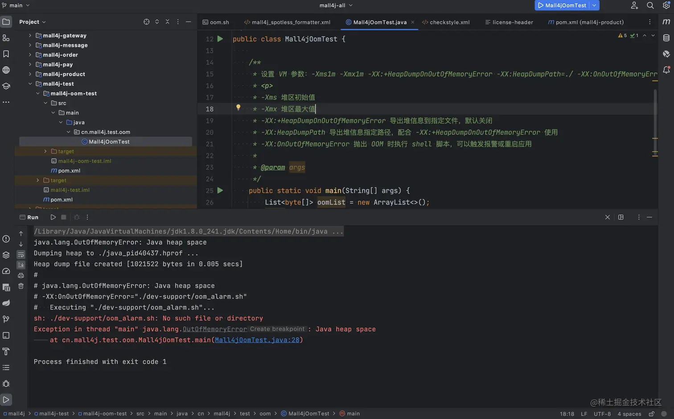
Task: Open the Git tool window icon
Action: tap(6, 319)
